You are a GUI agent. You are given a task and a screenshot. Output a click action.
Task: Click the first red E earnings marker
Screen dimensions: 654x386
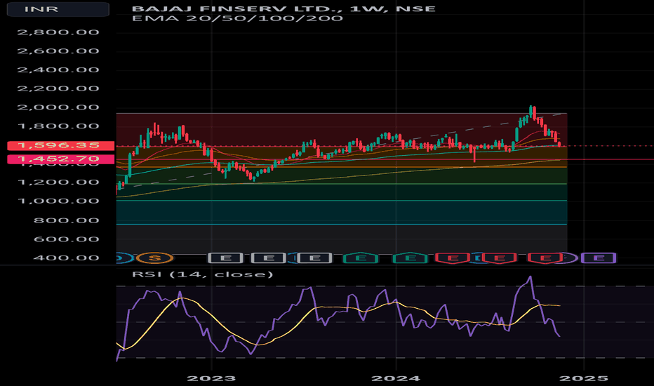point(453,258)
